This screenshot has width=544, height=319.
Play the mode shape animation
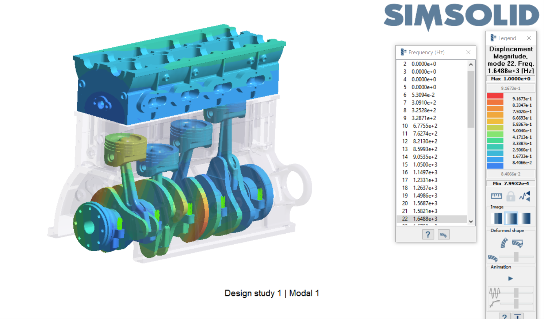click(x=510, y=279)
